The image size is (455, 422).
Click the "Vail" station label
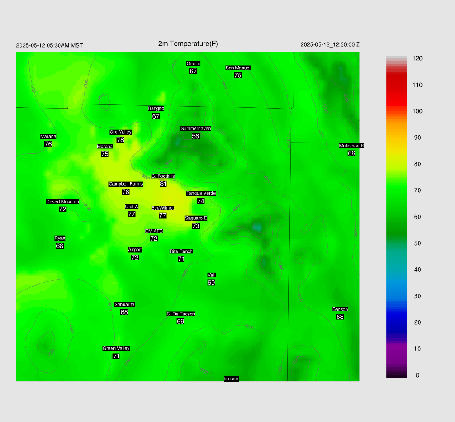click(x=212, y=275)
